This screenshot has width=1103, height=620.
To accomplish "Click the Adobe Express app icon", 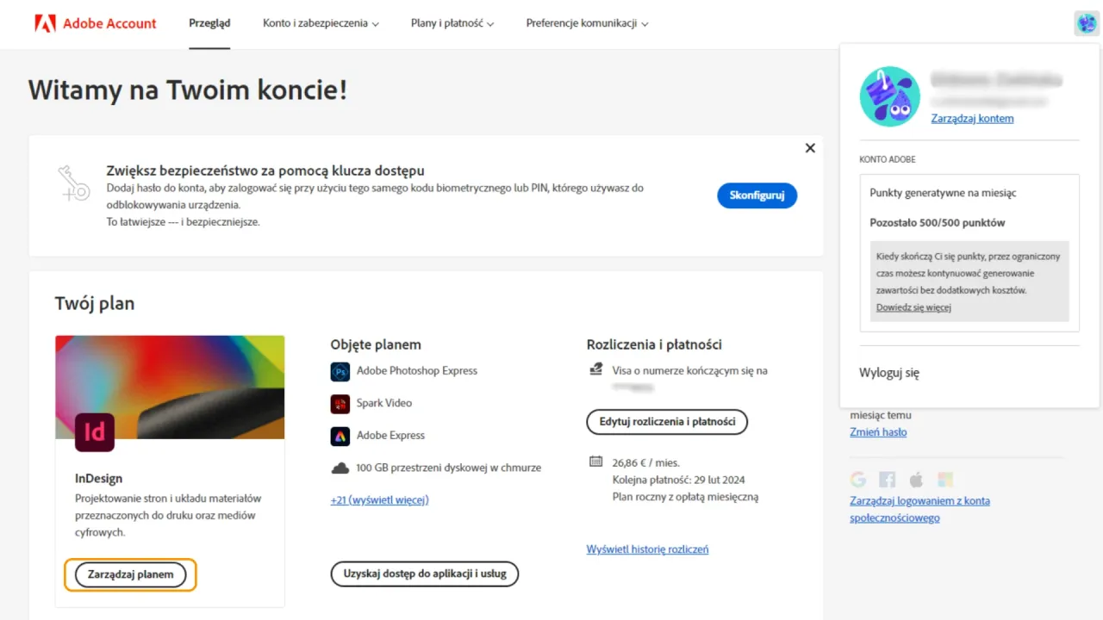I will [340, 436].
